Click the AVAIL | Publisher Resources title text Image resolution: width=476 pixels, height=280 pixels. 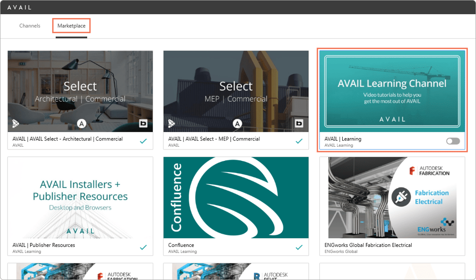(44, 245)
